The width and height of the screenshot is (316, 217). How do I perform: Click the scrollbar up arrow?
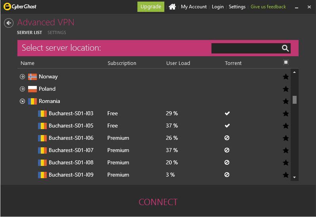(x=295, y=72)
